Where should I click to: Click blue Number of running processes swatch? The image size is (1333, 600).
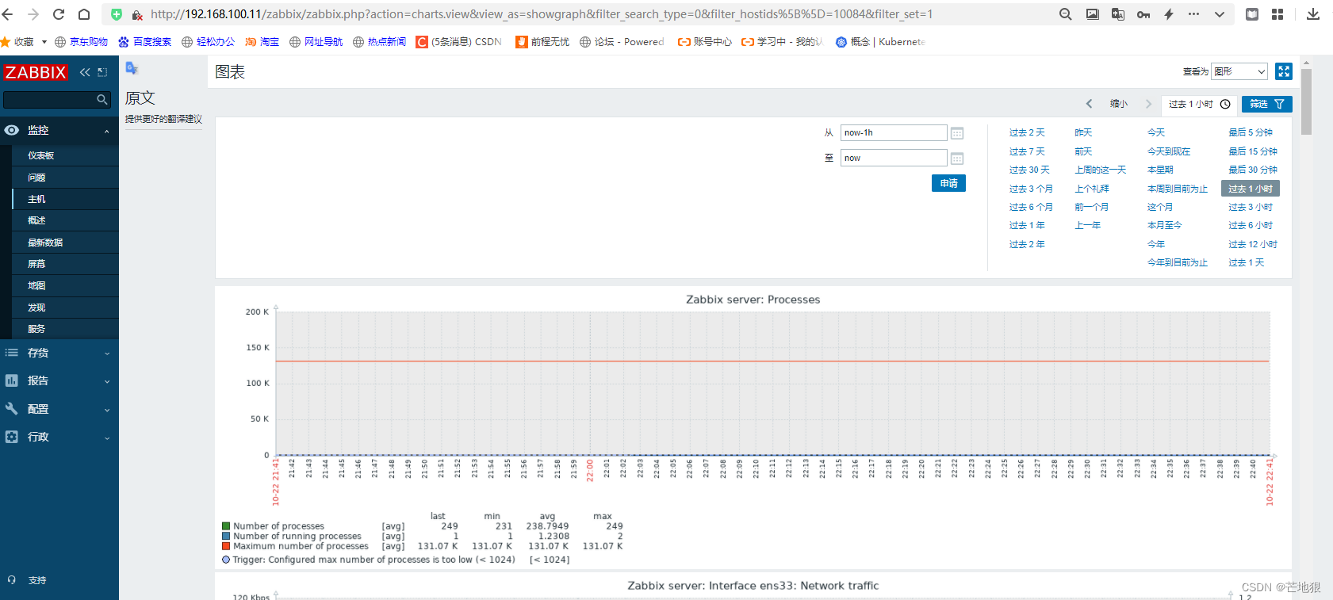tap(226, 536)
